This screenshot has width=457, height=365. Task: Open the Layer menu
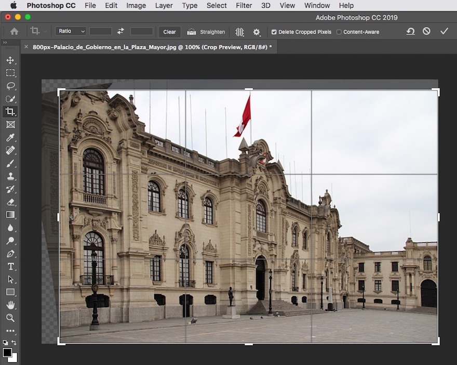pos(164,6)
